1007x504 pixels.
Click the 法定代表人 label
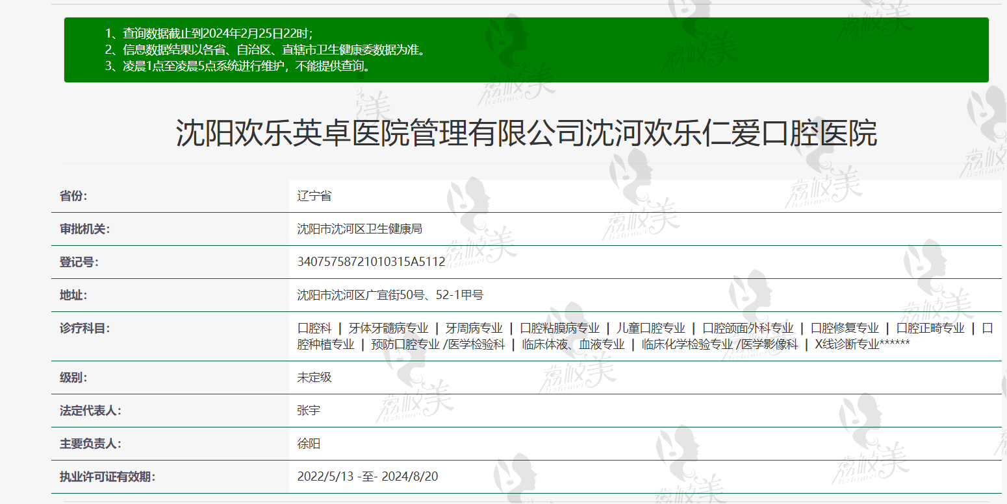pyautogui.click(x=91, y=411)
